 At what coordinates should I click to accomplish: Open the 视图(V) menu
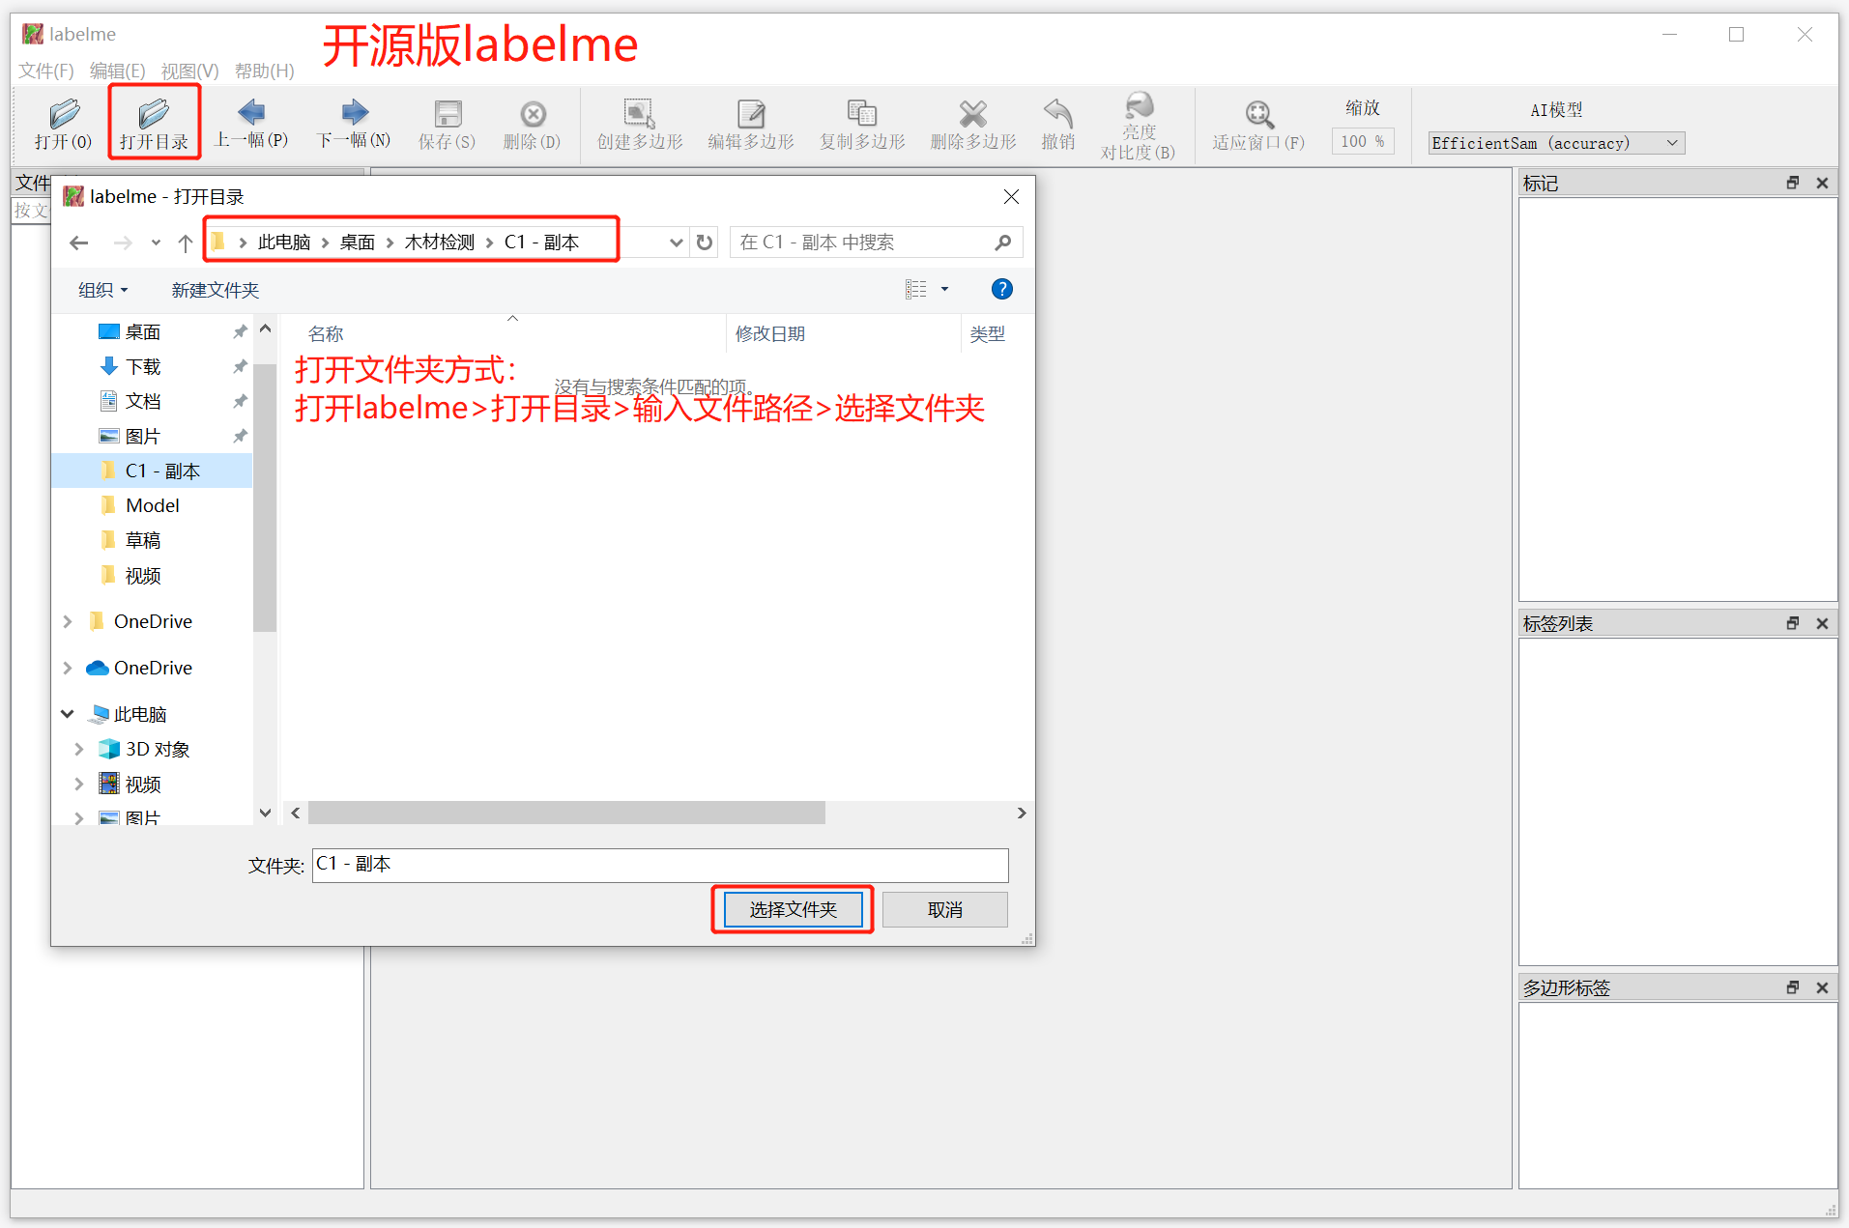click(189, 71)
